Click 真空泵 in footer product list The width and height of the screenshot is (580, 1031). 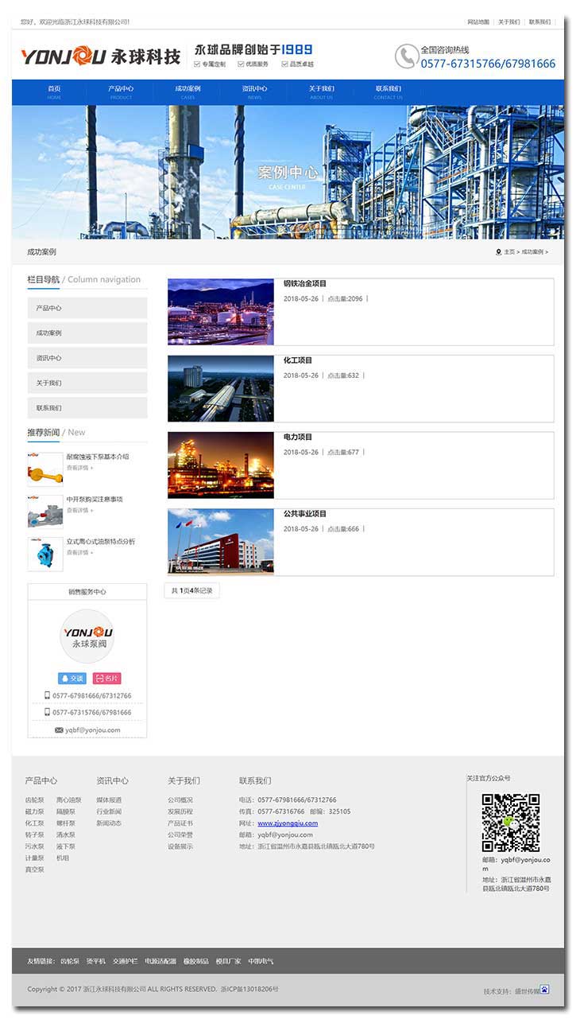[x=35, y=870]
